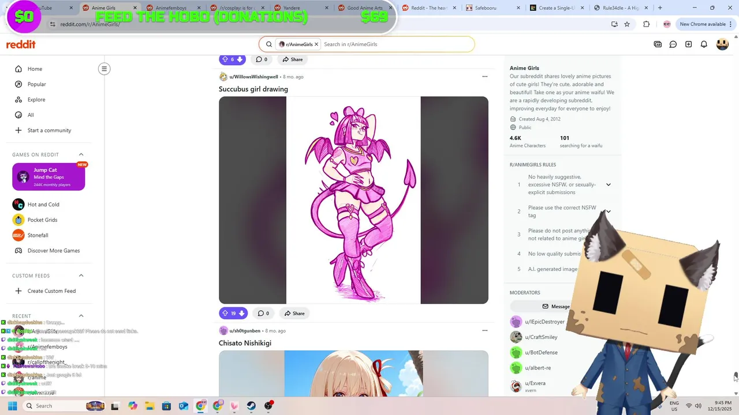The height and width of the screenshot is (415, 739).
Task: Click the page scrollbar down arrow
Action: tap(736, 394)
